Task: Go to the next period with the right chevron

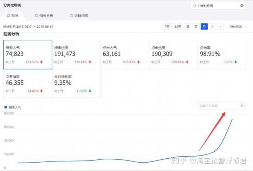Action: [x=220, y=27]
